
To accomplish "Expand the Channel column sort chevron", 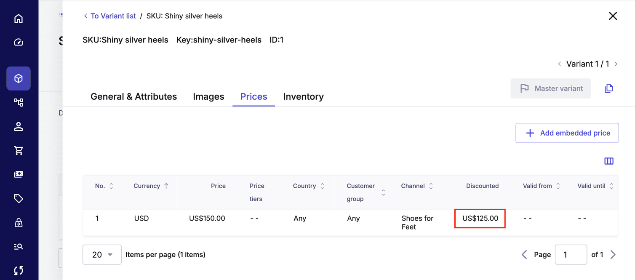I will (431, 186).
